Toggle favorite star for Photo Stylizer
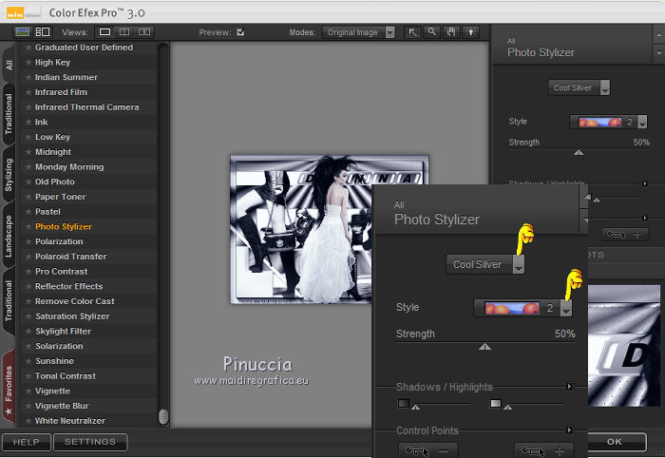665x458 pixels. 28,227
